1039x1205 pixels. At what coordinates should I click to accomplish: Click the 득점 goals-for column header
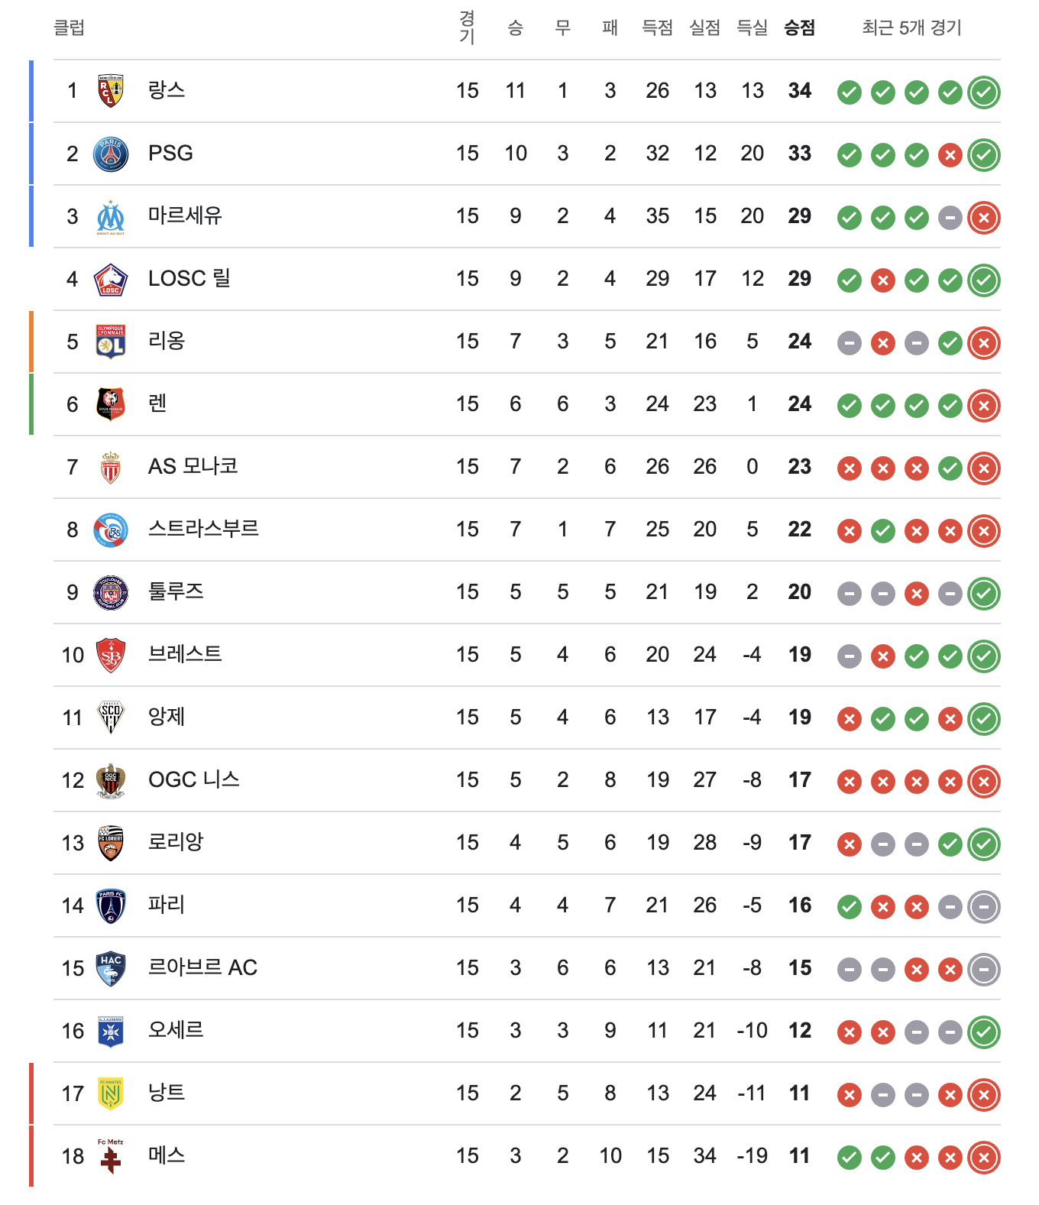[x=657, y=28]
